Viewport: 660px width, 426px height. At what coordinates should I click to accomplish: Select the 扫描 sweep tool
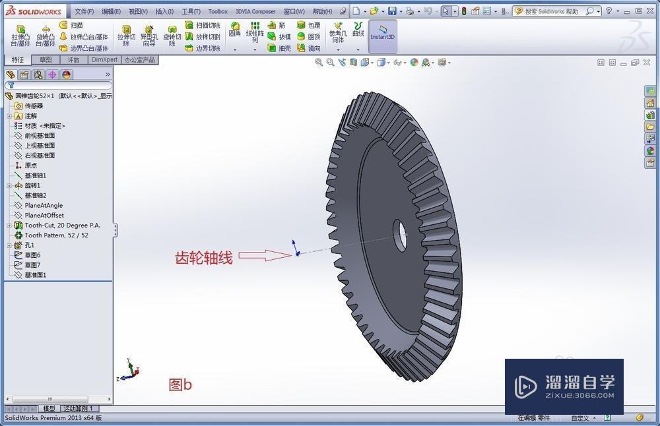[x=71, y=25]
